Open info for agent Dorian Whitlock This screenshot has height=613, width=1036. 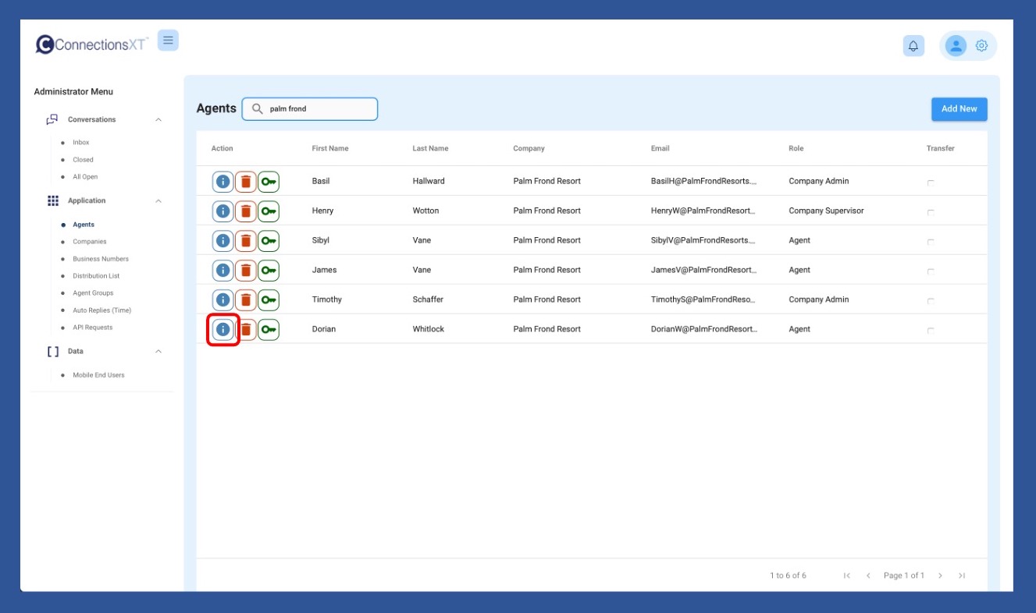[x=223, y=329]
